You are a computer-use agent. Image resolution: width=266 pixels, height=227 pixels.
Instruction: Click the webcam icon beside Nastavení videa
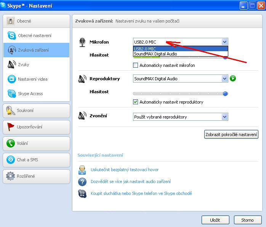[12, 79]
